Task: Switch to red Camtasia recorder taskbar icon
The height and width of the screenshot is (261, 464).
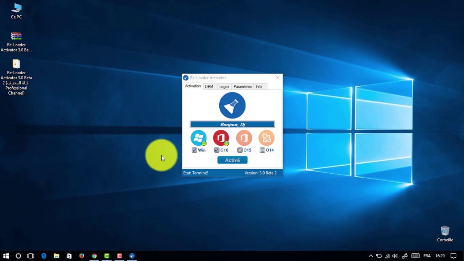Action: pyautogui.click(x=119, y=256)
